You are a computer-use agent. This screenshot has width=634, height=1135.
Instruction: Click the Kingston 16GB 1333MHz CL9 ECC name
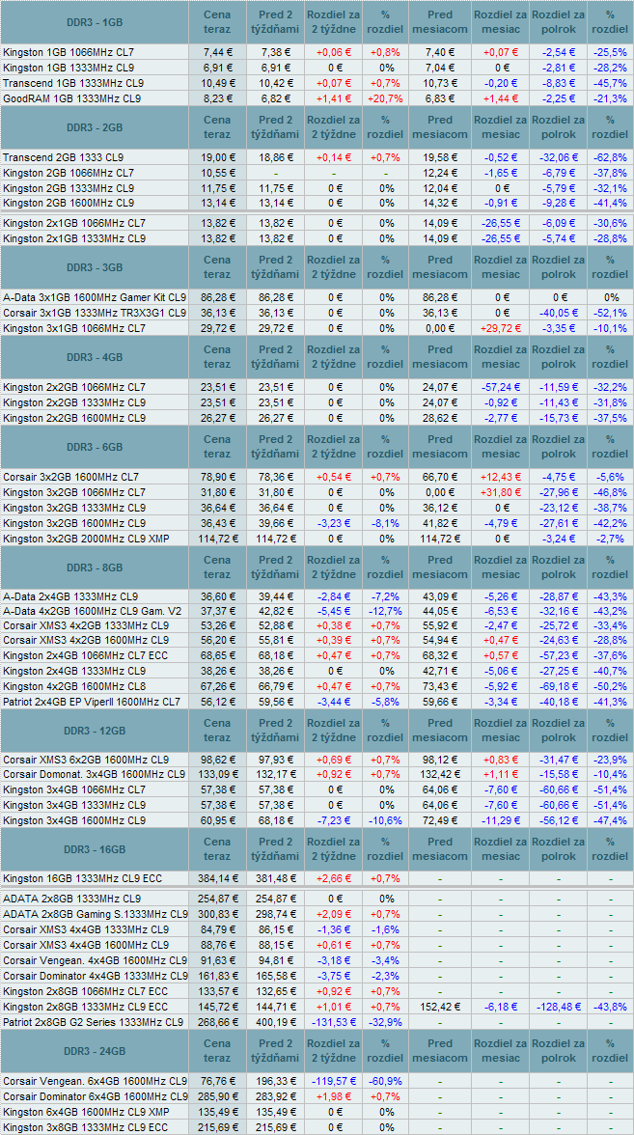tap(83, 879)
